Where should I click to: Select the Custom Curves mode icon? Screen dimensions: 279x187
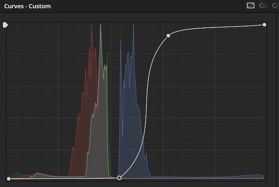tap(251, 5)
